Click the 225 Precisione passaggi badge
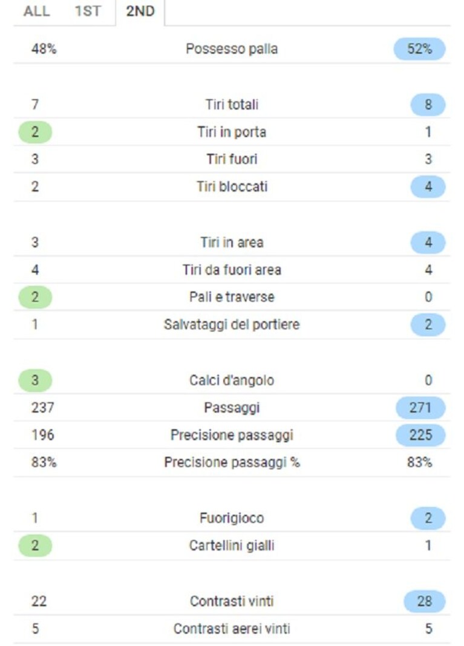 [x=420, y=435]
